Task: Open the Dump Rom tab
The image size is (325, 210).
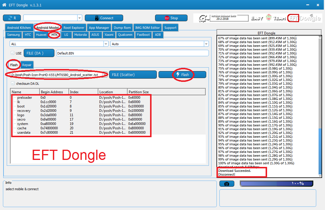Action: pyautogui.click(x=122, y=28)
